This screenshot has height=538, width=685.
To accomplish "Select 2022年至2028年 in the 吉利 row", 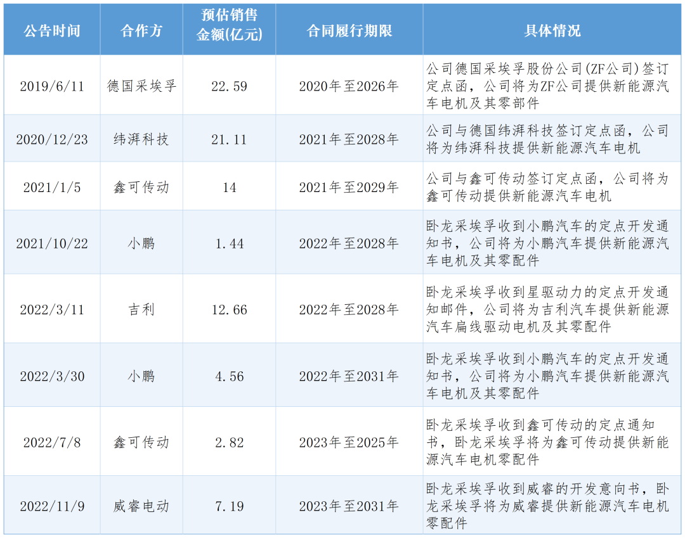I will tap(349, 310).
